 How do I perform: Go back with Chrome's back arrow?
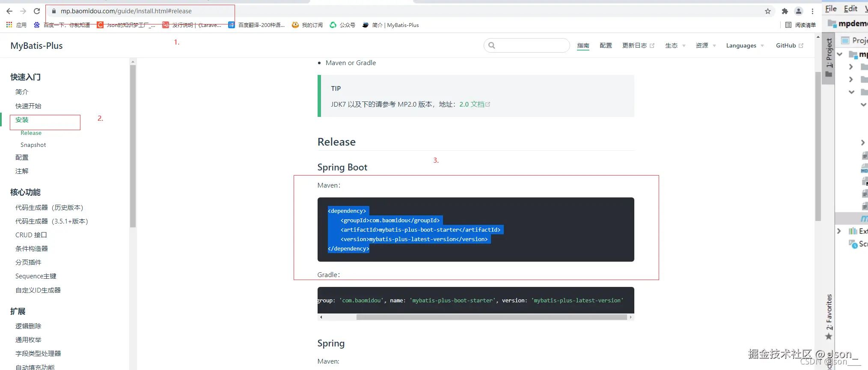click(x=9, y=11)
